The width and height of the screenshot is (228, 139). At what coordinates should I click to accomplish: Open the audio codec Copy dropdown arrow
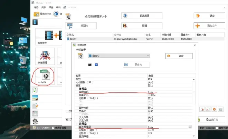[190, 127]
